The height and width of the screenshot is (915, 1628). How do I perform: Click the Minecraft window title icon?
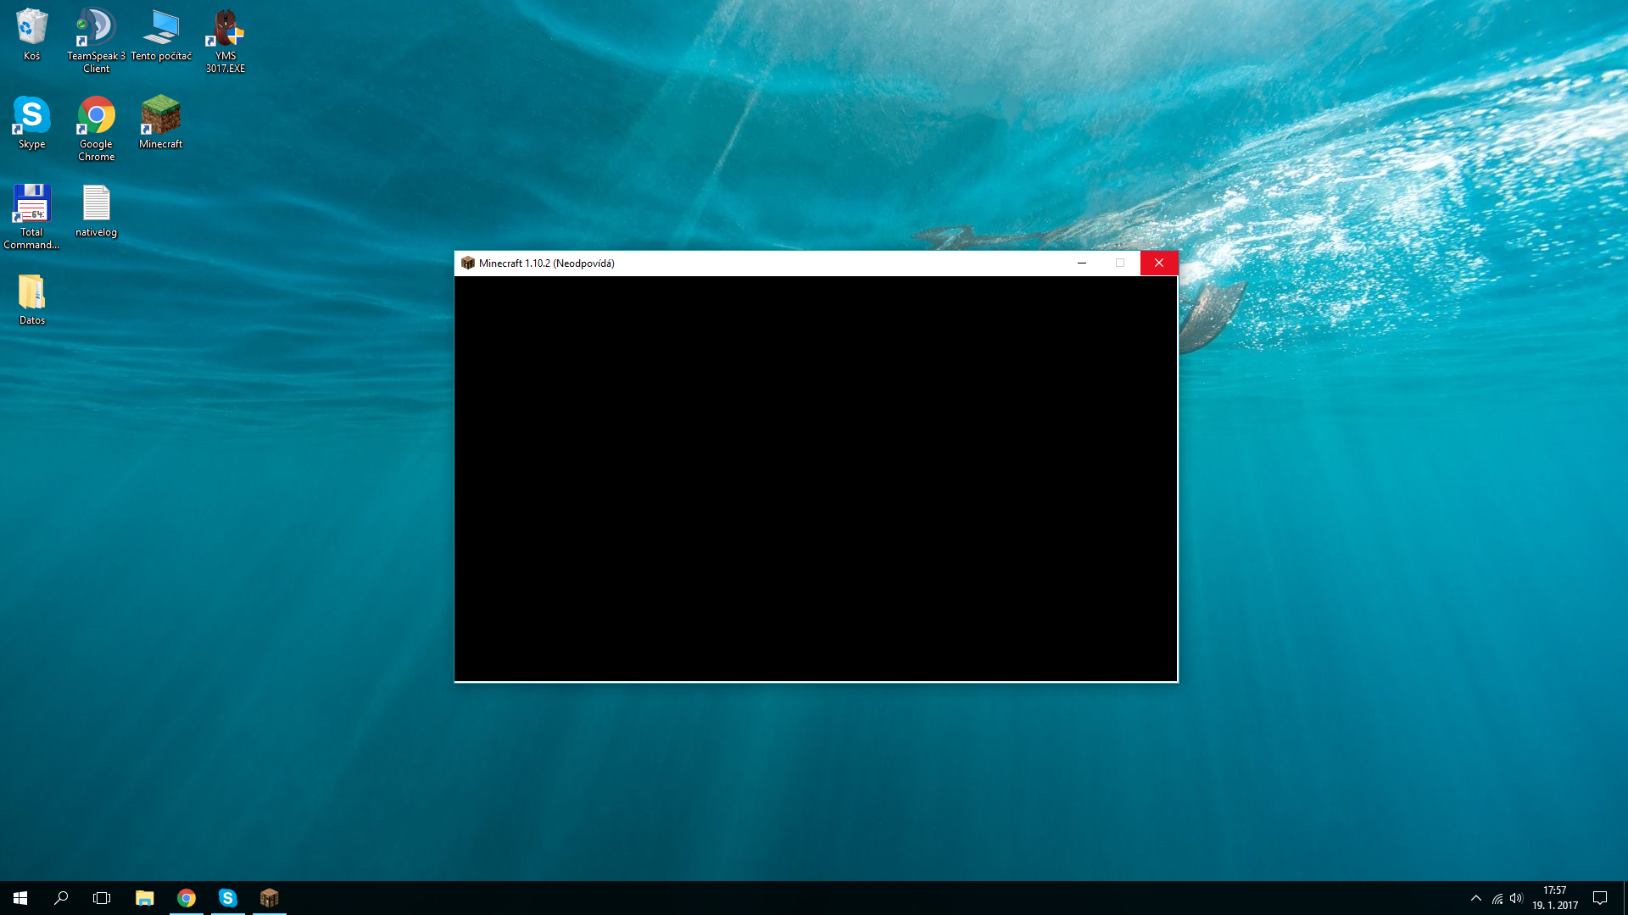[x=467, y=263]
